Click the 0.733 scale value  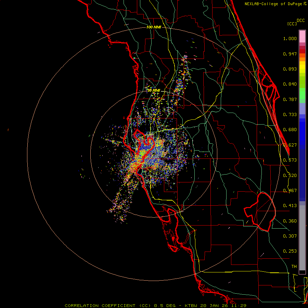pyautogui.click(x=290, y=115)
